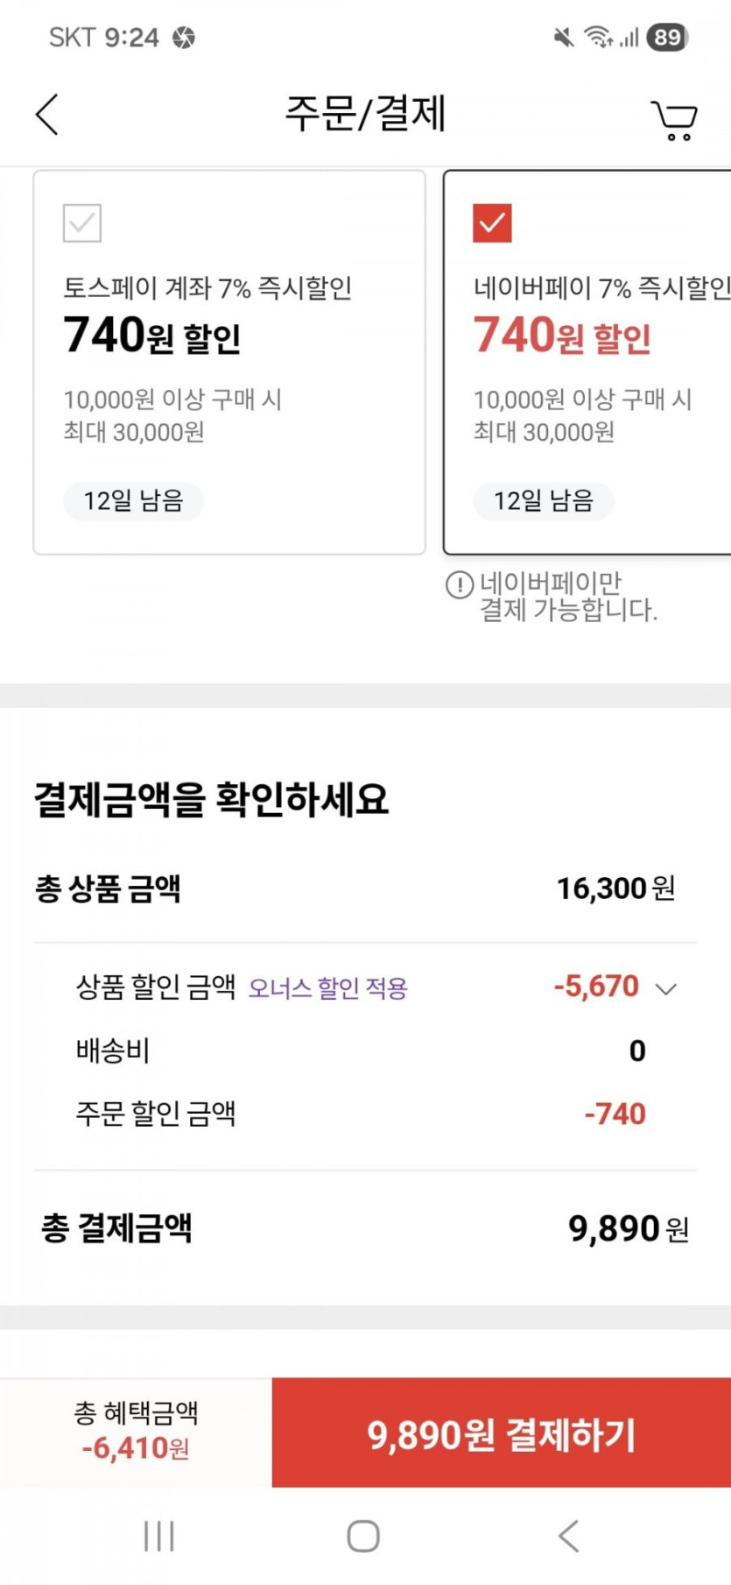The width and height of the screenshot is (731, 1585).
Task: Tap 네이버페이 card's 12일 남음 badge
Action: 544,501
